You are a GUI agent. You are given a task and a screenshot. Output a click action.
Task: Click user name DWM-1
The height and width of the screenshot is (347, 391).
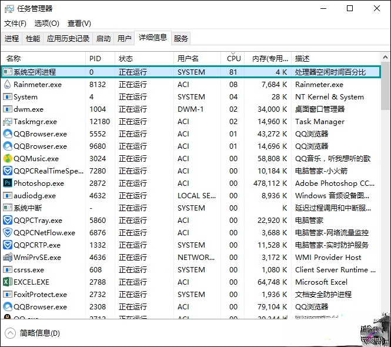(x=191, y=109)
